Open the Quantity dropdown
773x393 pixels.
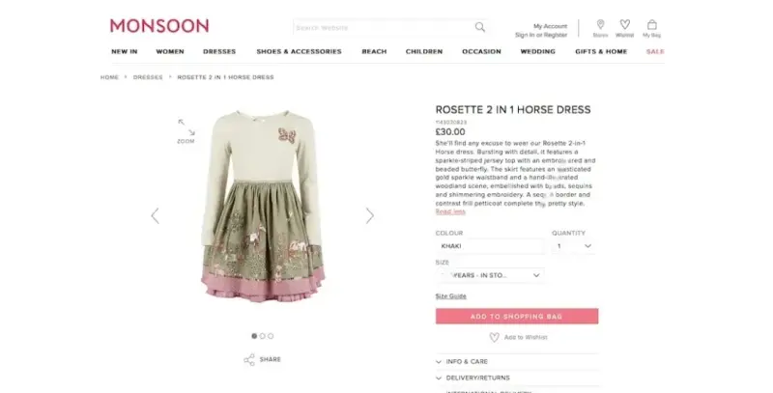(573, 246)
